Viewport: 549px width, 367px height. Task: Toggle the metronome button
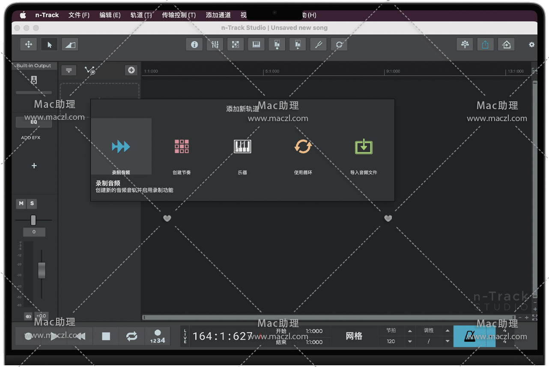pos(470,336)
